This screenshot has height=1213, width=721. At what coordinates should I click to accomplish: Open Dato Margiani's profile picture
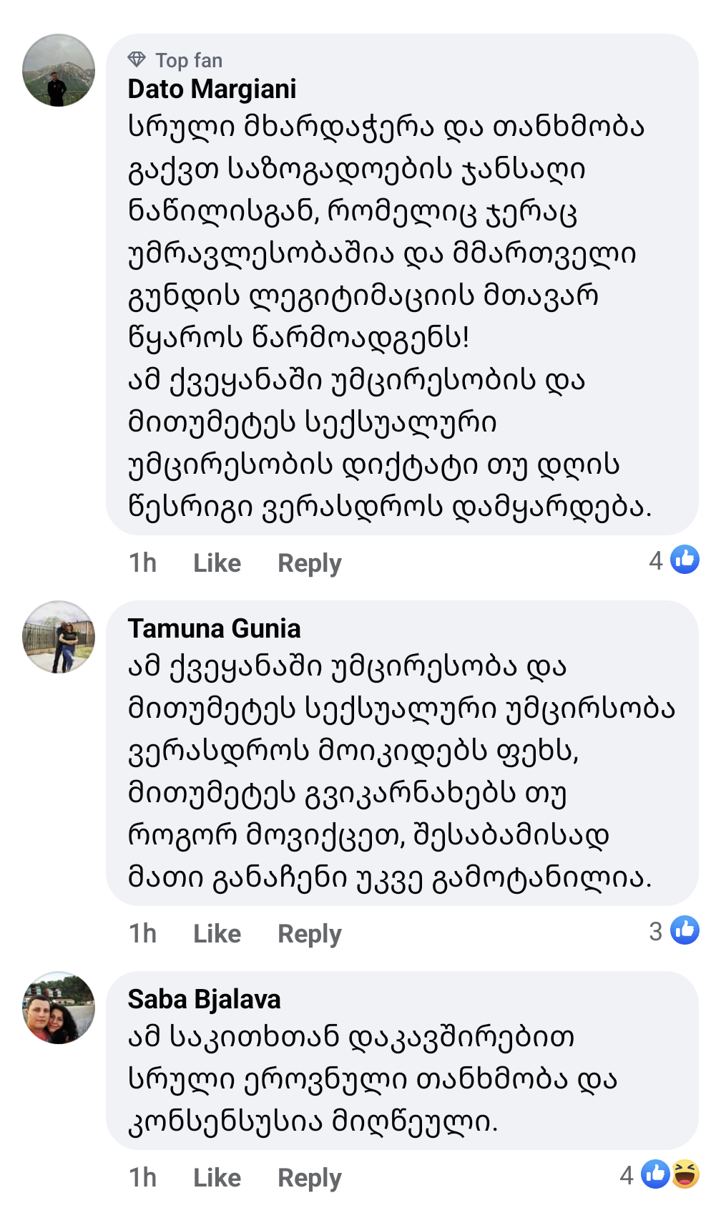[59, 70]
